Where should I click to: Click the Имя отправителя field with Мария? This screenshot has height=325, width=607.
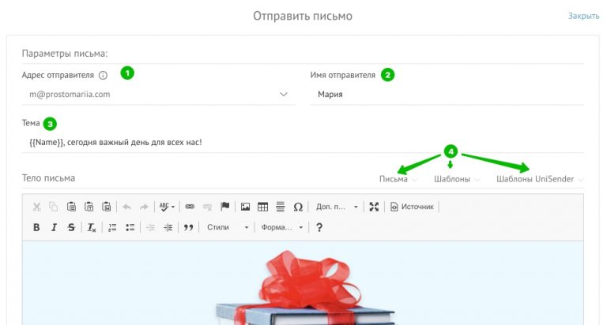(x=447, y=95)
